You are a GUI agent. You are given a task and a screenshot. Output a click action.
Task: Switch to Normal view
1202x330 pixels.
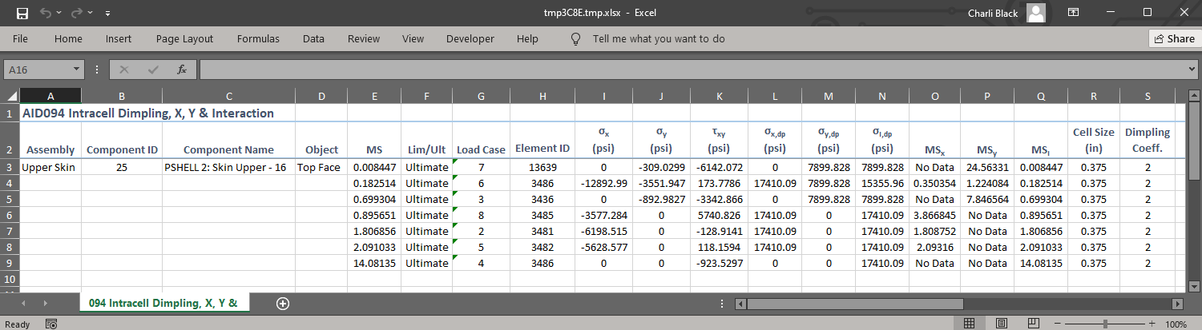[x=969, y=324]
